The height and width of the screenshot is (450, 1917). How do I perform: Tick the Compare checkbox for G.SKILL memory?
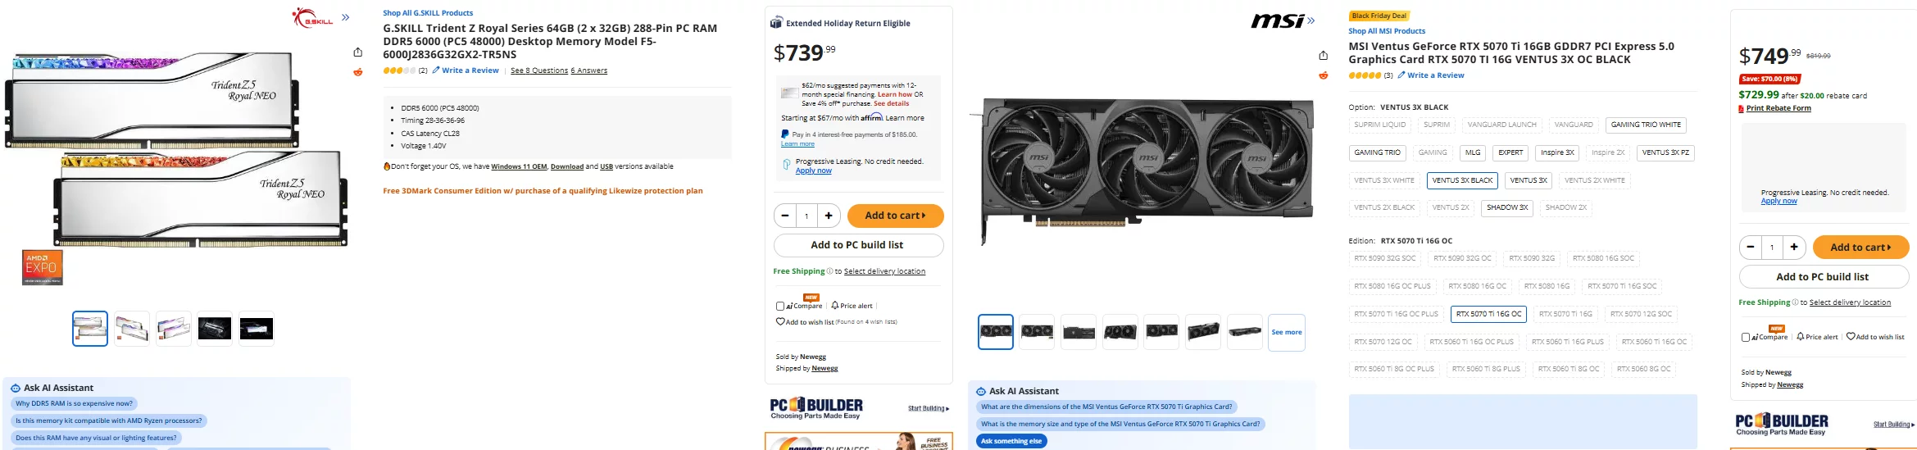click(x=780, y=306)
